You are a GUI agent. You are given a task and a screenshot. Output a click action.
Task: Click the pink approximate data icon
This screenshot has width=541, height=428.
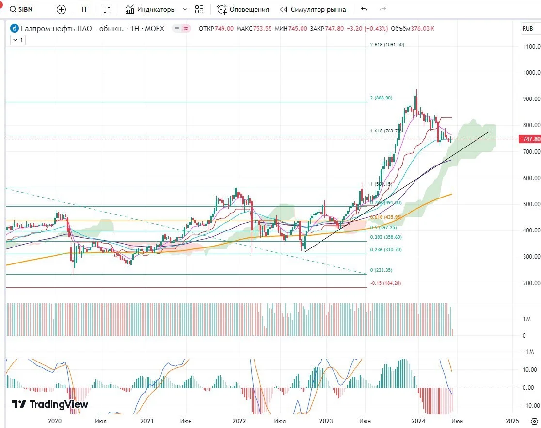(186, 28)
